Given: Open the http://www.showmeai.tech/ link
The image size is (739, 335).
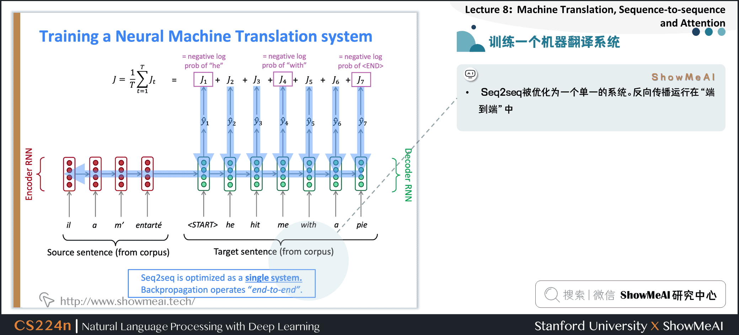Looking at the screenshot, I should coord(128,301).
